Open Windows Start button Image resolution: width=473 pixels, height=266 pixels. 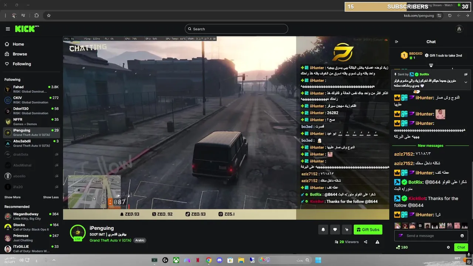click(x=318, y=260)
